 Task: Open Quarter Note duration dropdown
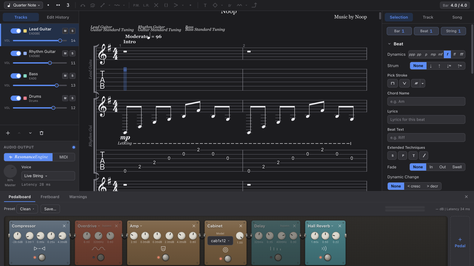23,5
